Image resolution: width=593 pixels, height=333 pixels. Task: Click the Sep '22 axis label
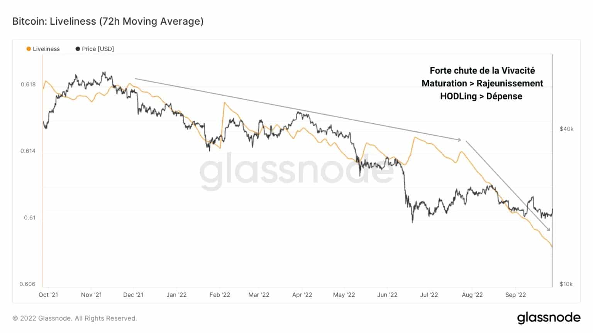coord(515,295)
